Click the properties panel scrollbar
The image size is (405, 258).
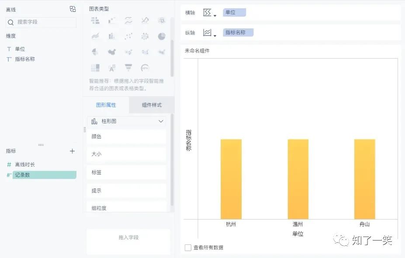click(x=172, y=160)
